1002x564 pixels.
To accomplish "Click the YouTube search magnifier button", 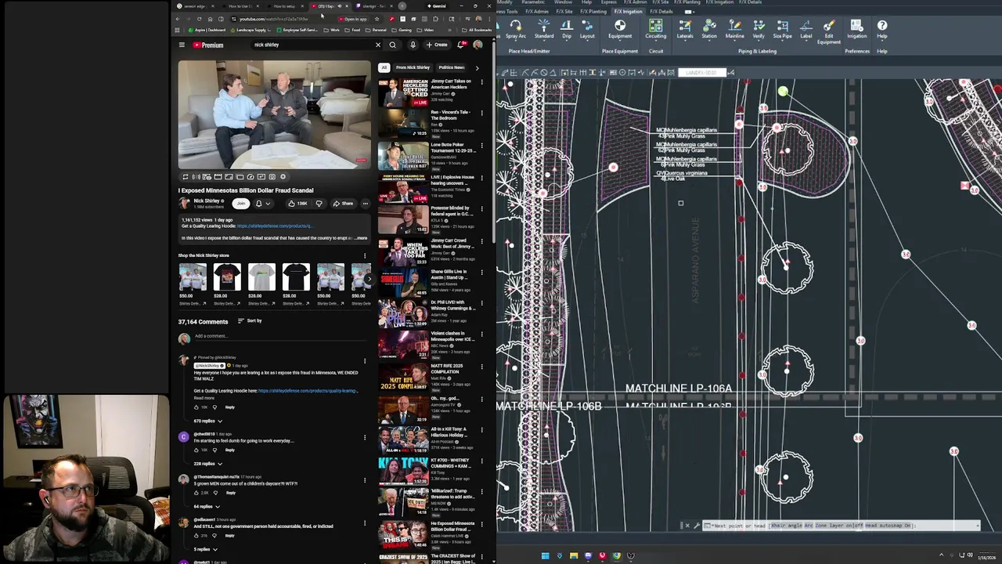I will tap(393, 45).
